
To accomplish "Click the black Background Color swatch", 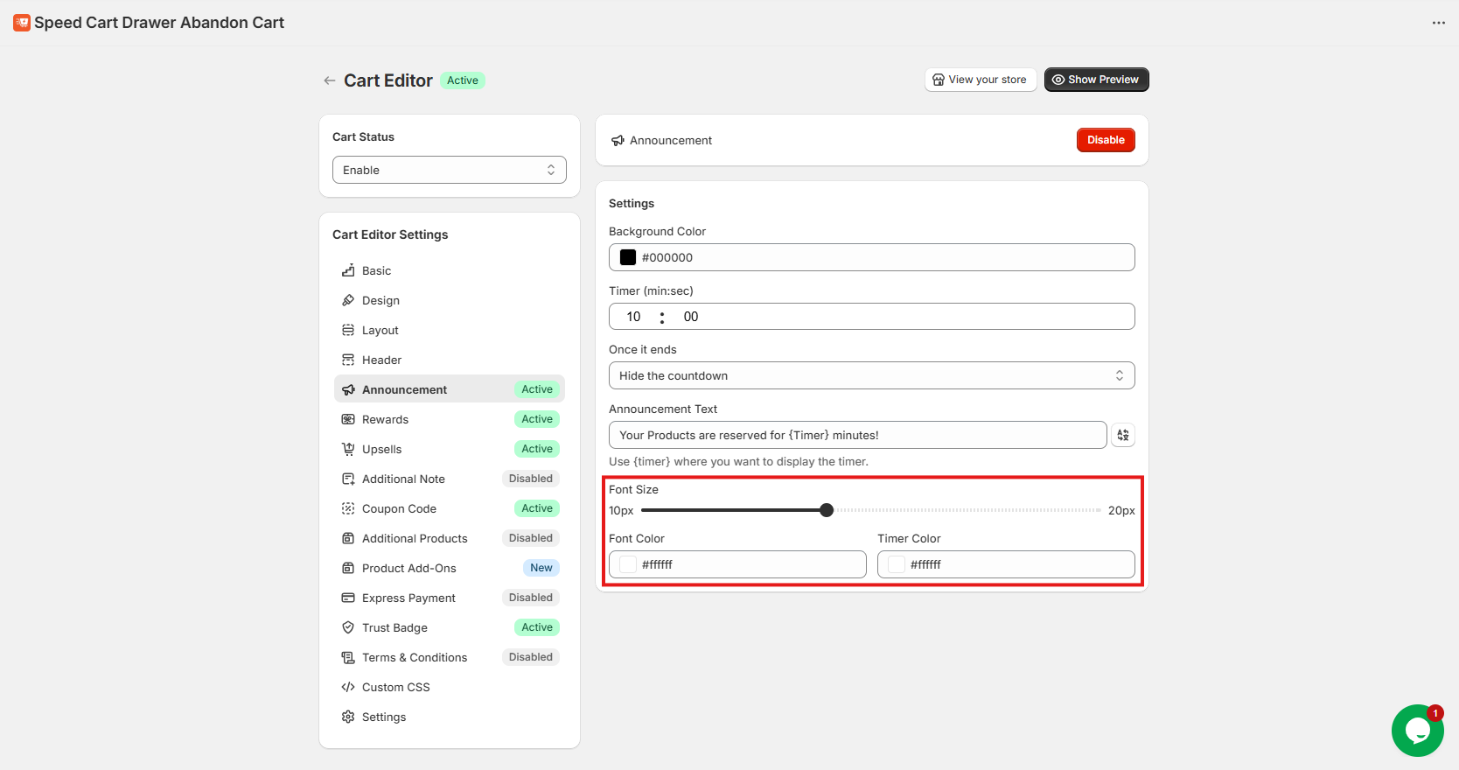I will (628, 257).
